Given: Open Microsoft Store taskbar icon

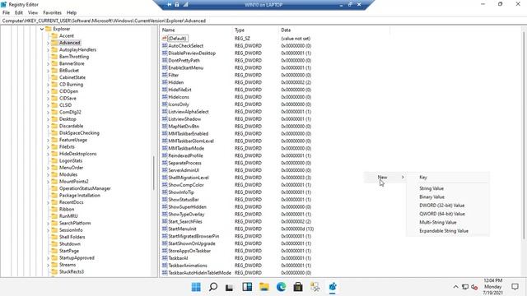Looking at the screenshot, I should pyautogui.click(x=298, y=287).
